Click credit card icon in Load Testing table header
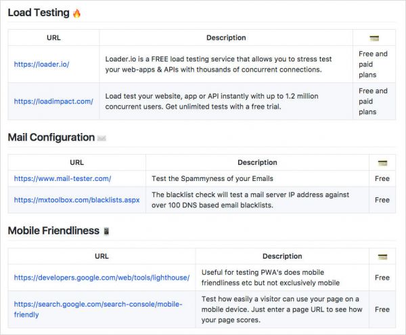The image size is (406, 335). pyautogui.click(x=374, y=38)
